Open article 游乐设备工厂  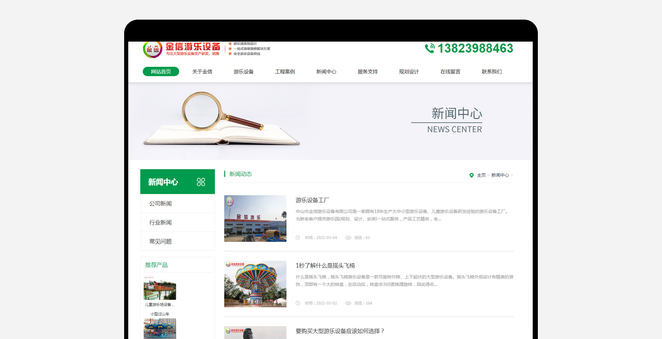(312, 200)
